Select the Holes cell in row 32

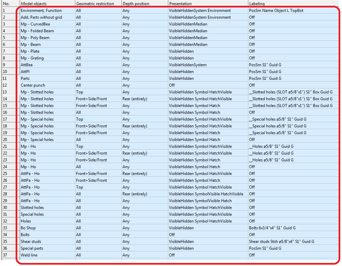coord(47,221)
